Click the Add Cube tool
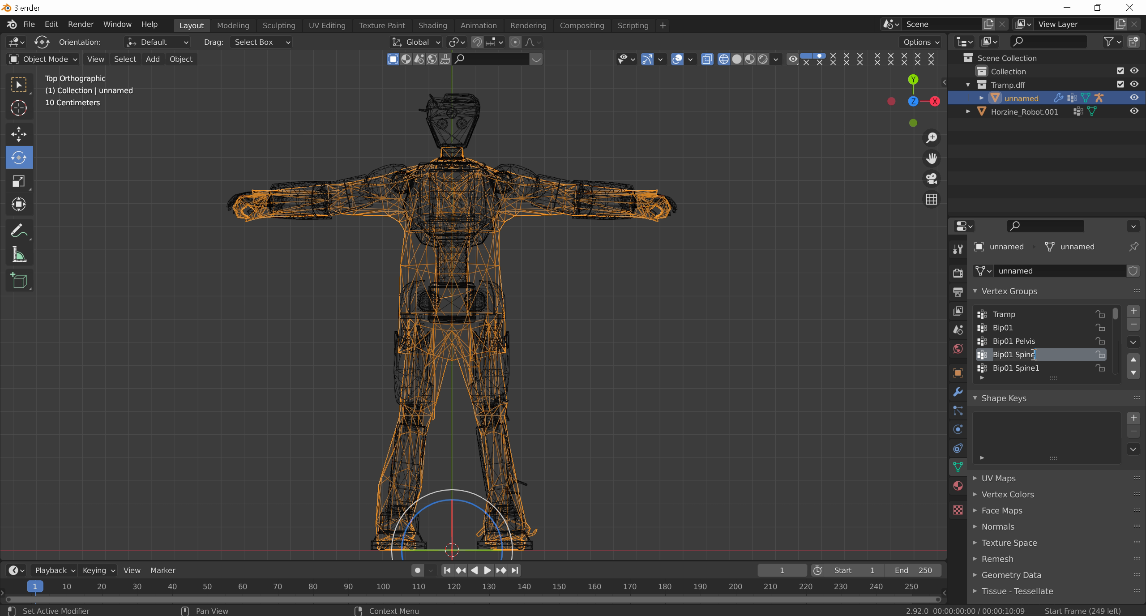This screenshot has width=1146, height=616. click(x=19, y=281)
